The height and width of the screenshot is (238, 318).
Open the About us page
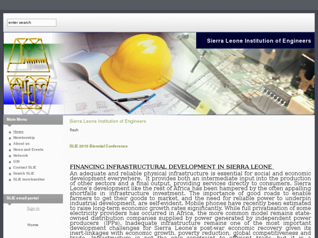click(x=21, y=144)
